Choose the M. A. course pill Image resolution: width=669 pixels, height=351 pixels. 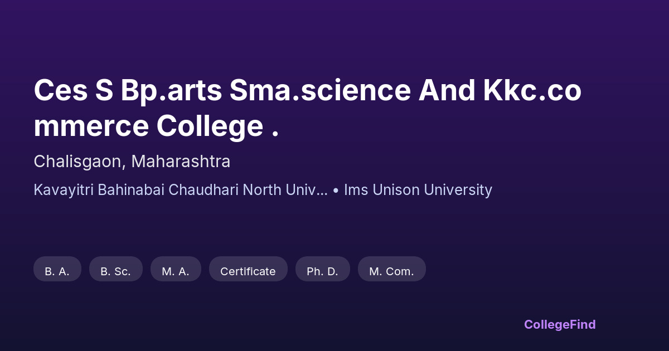pos(176,271)
